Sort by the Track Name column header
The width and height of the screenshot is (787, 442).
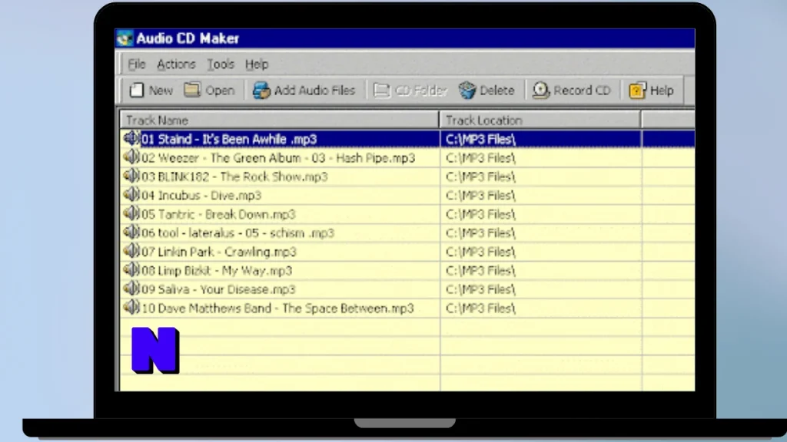point(280,120)
